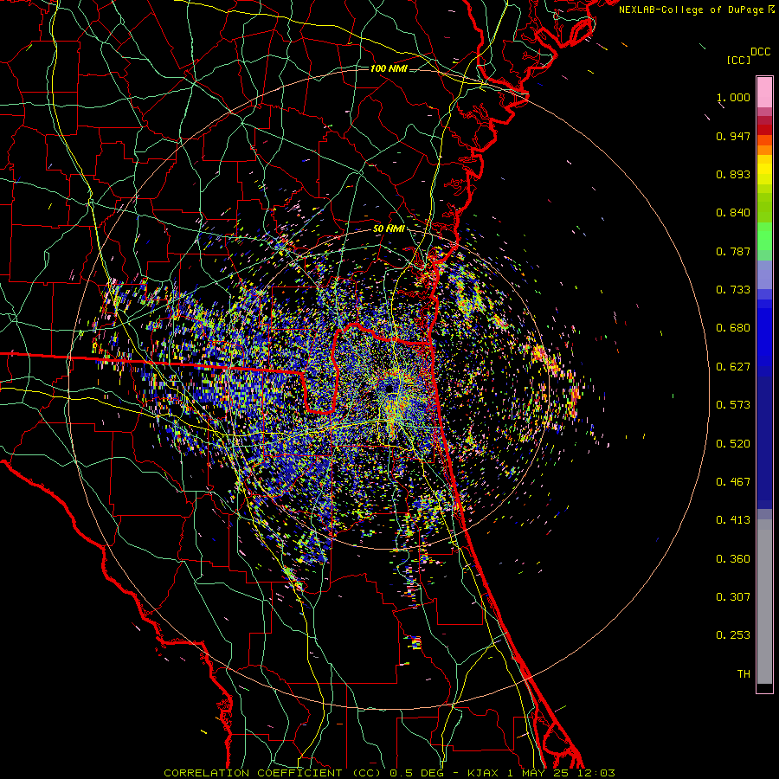The height and width of the screenshot is (779, 779).
Task: Select the 0.947 scale value
Action: click(x=733, y=136)
